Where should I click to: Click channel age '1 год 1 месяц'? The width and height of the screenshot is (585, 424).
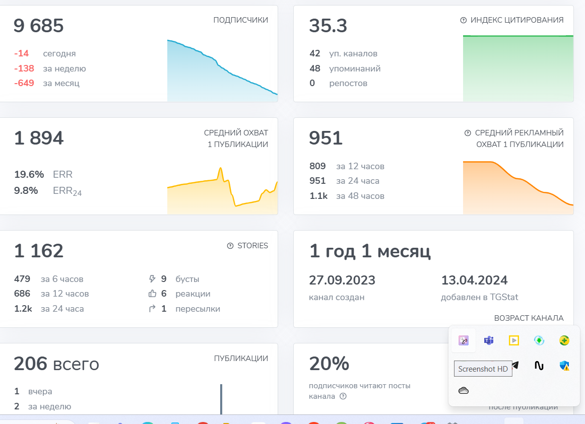[370, 251]
